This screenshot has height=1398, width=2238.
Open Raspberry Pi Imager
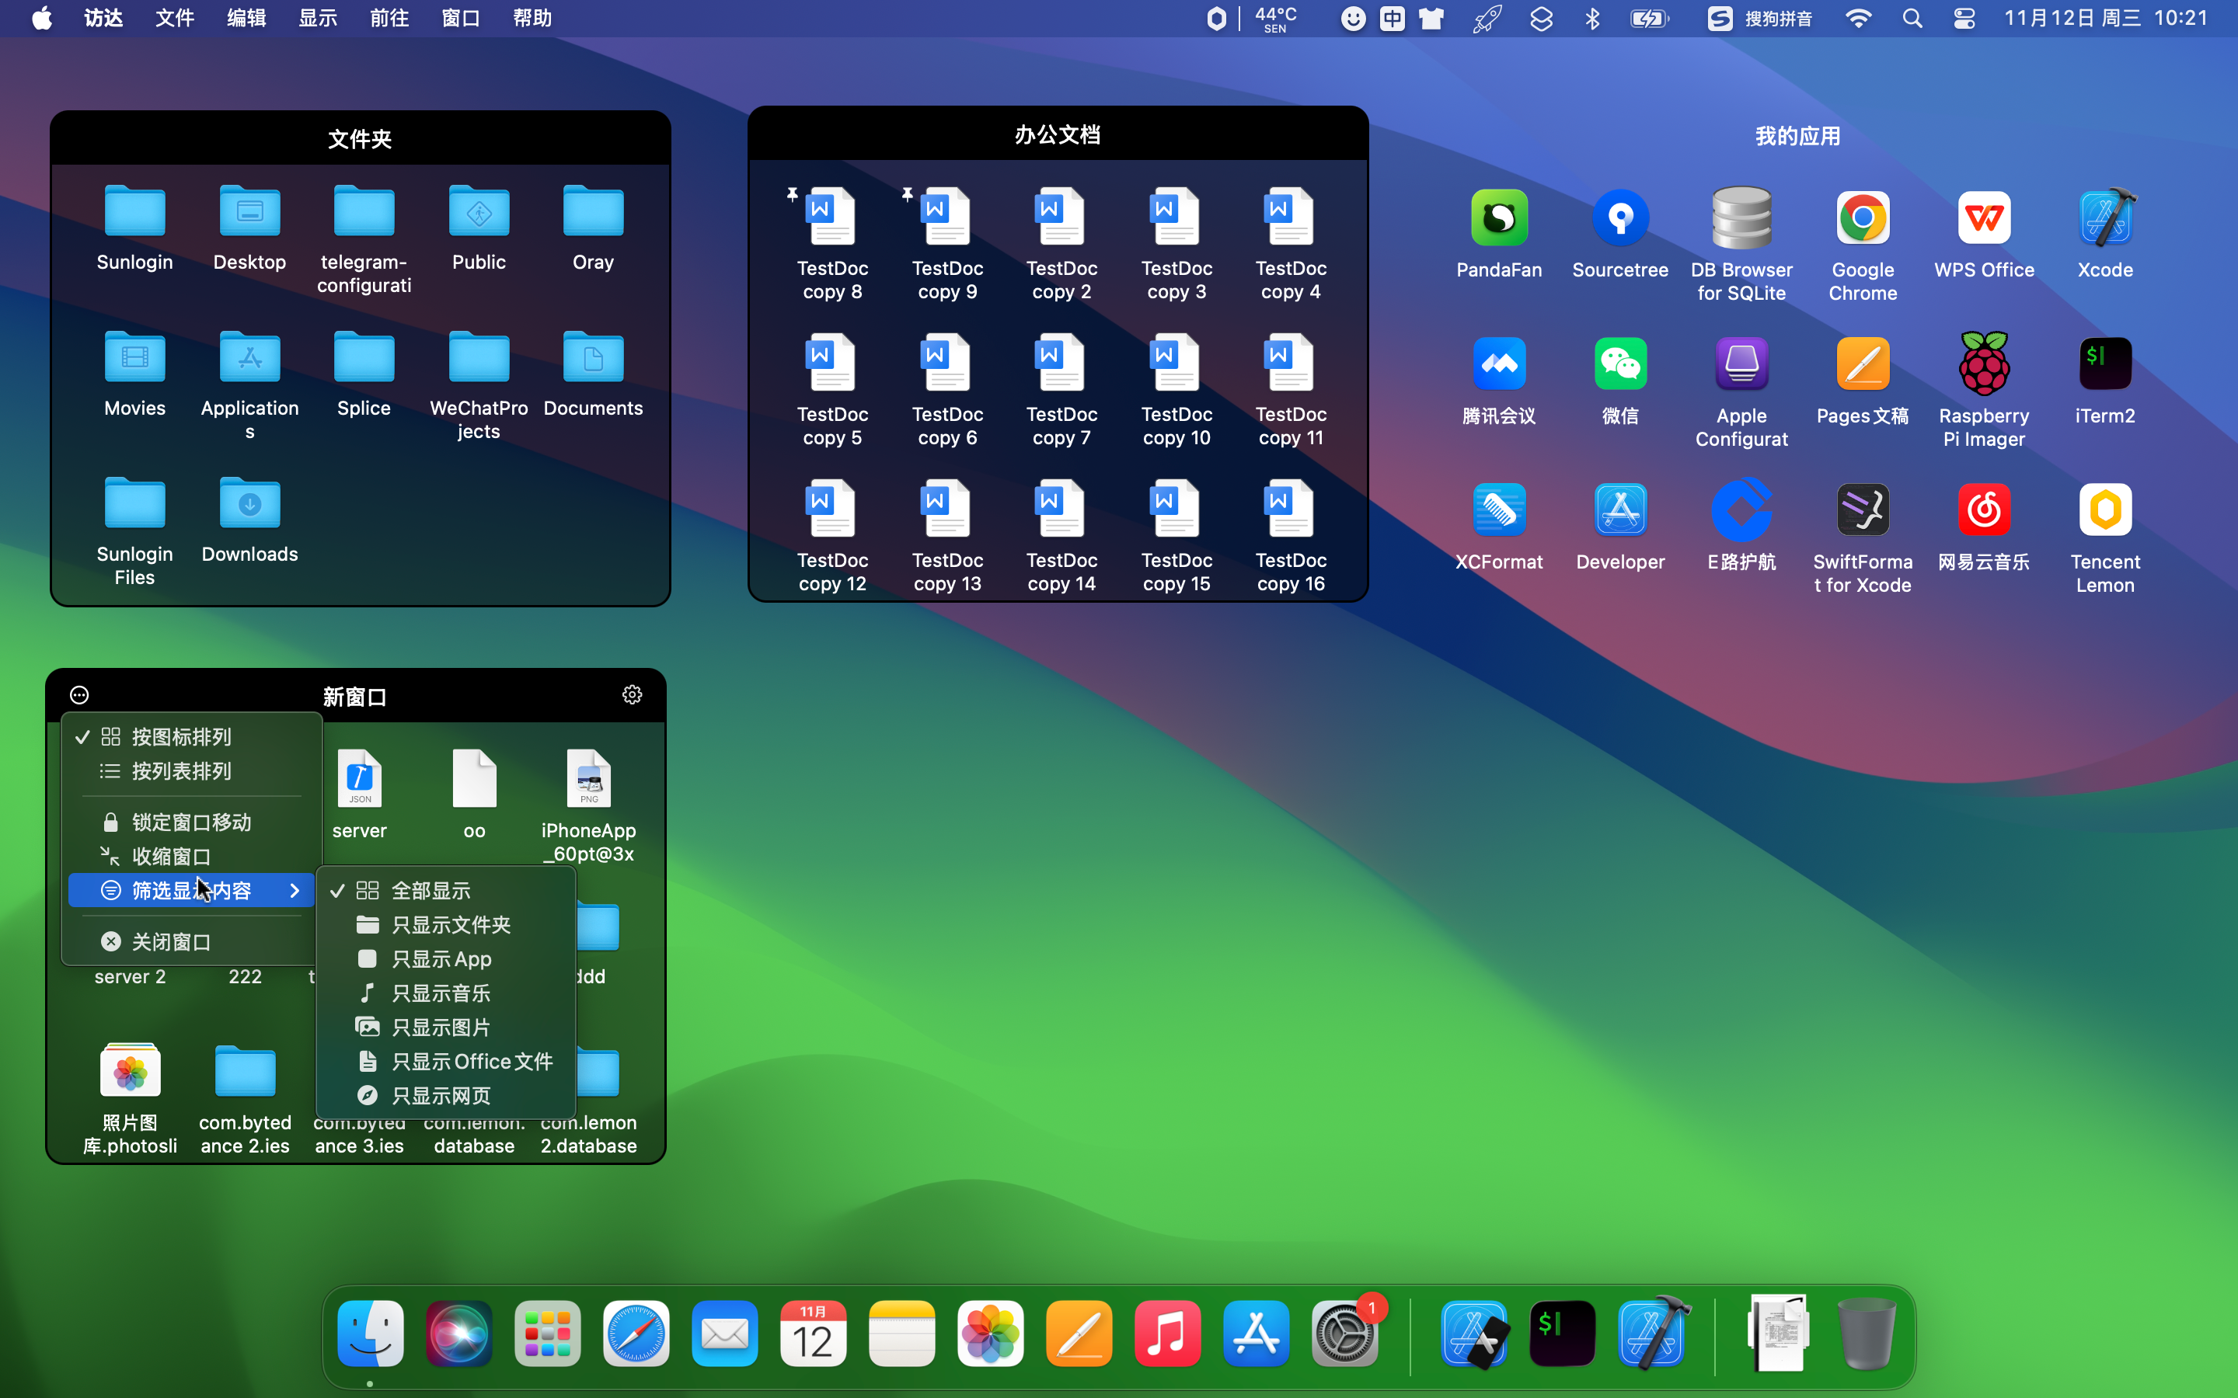pyautogui.click(x=1983, y=364)
